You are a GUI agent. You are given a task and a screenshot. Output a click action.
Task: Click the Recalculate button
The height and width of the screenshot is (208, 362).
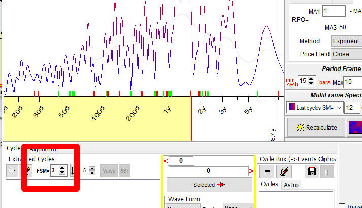pos(316,127)
